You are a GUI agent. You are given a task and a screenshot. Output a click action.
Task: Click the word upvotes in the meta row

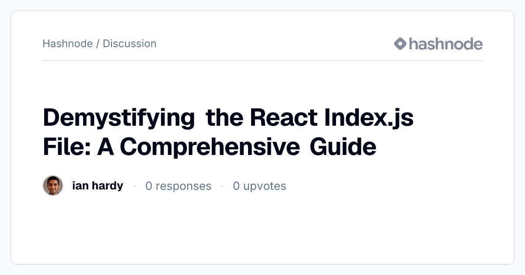[265, 186]
